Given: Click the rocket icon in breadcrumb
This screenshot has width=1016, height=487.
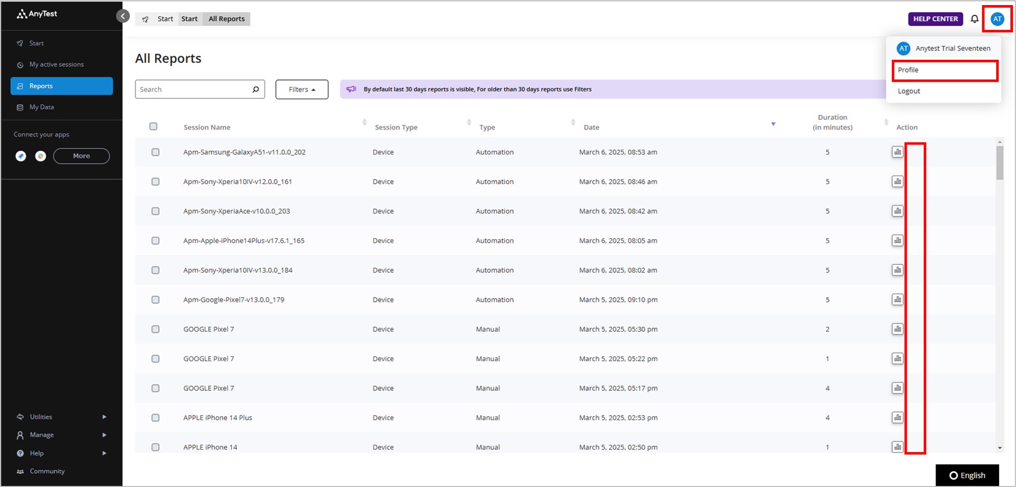Looking at the screenshot, I should pos(145,19).
